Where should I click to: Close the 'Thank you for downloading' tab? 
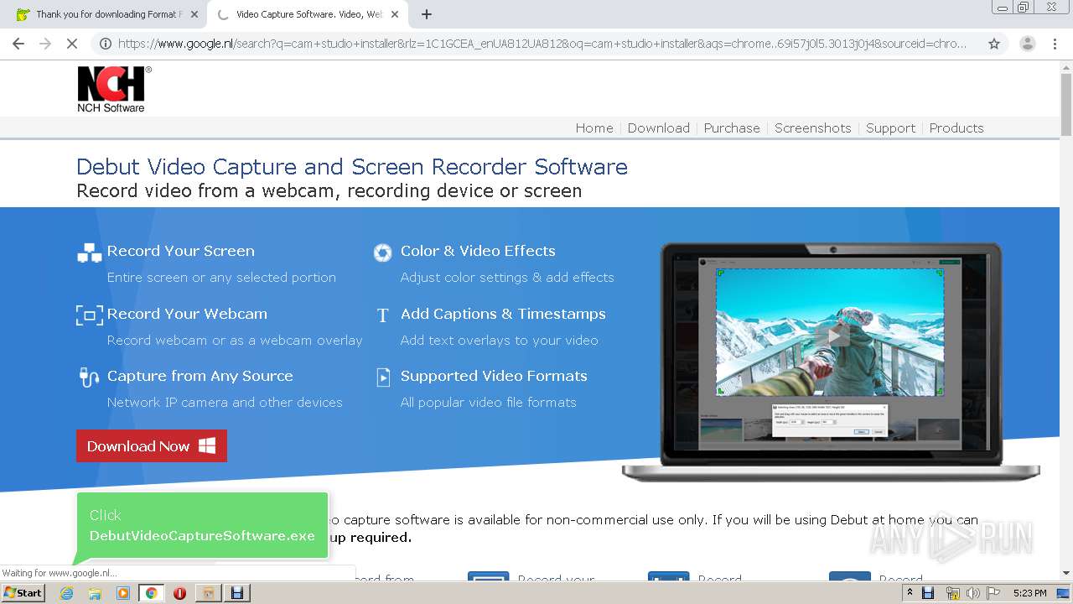194,14
